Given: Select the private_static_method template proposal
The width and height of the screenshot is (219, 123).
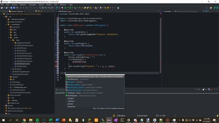Looking at the screenshot, I should pos(95,87).
